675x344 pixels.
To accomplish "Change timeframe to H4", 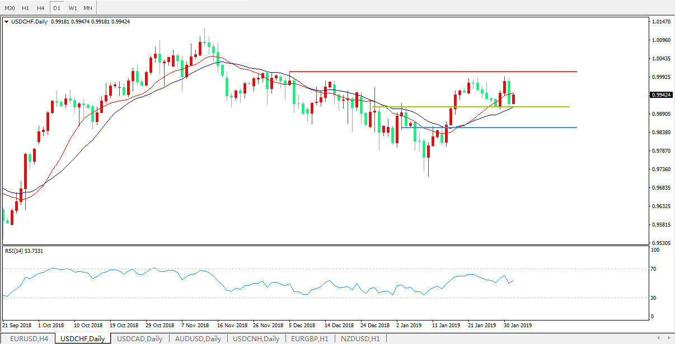I will pyautogui.click(x=41, y=8).
